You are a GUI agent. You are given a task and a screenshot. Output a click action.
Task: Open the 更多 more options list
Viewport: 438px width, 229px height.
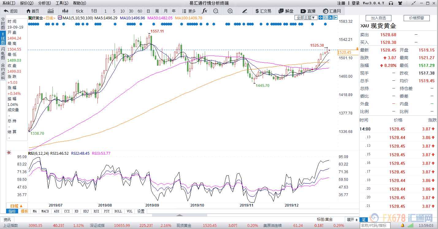189,11
